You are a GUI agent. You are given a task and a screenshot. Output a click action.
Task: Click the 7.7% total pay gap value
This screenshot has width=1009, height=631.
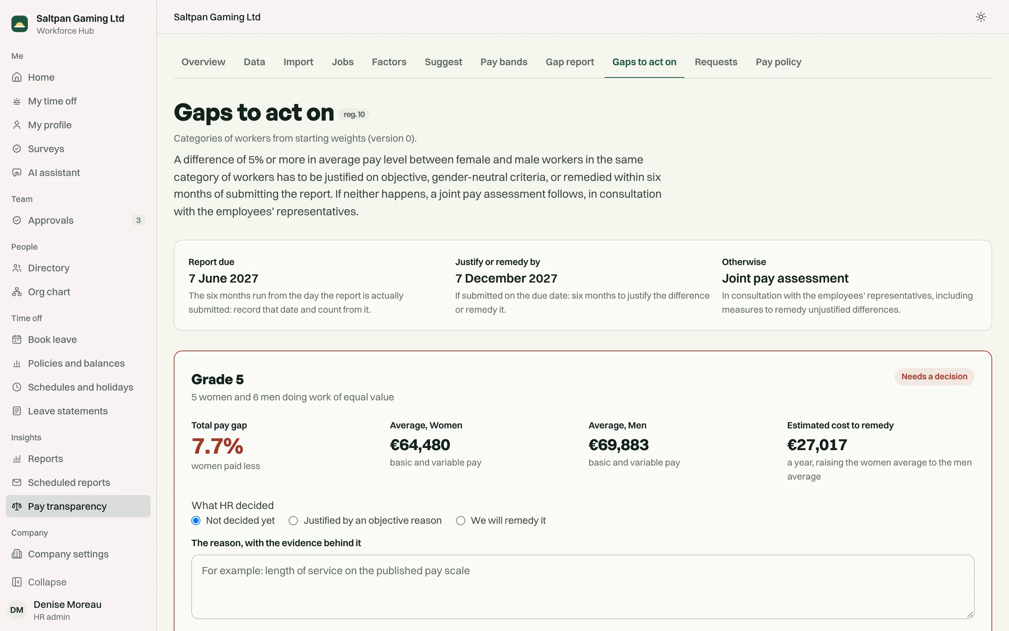pyautogui.click(x=217, y=446)
